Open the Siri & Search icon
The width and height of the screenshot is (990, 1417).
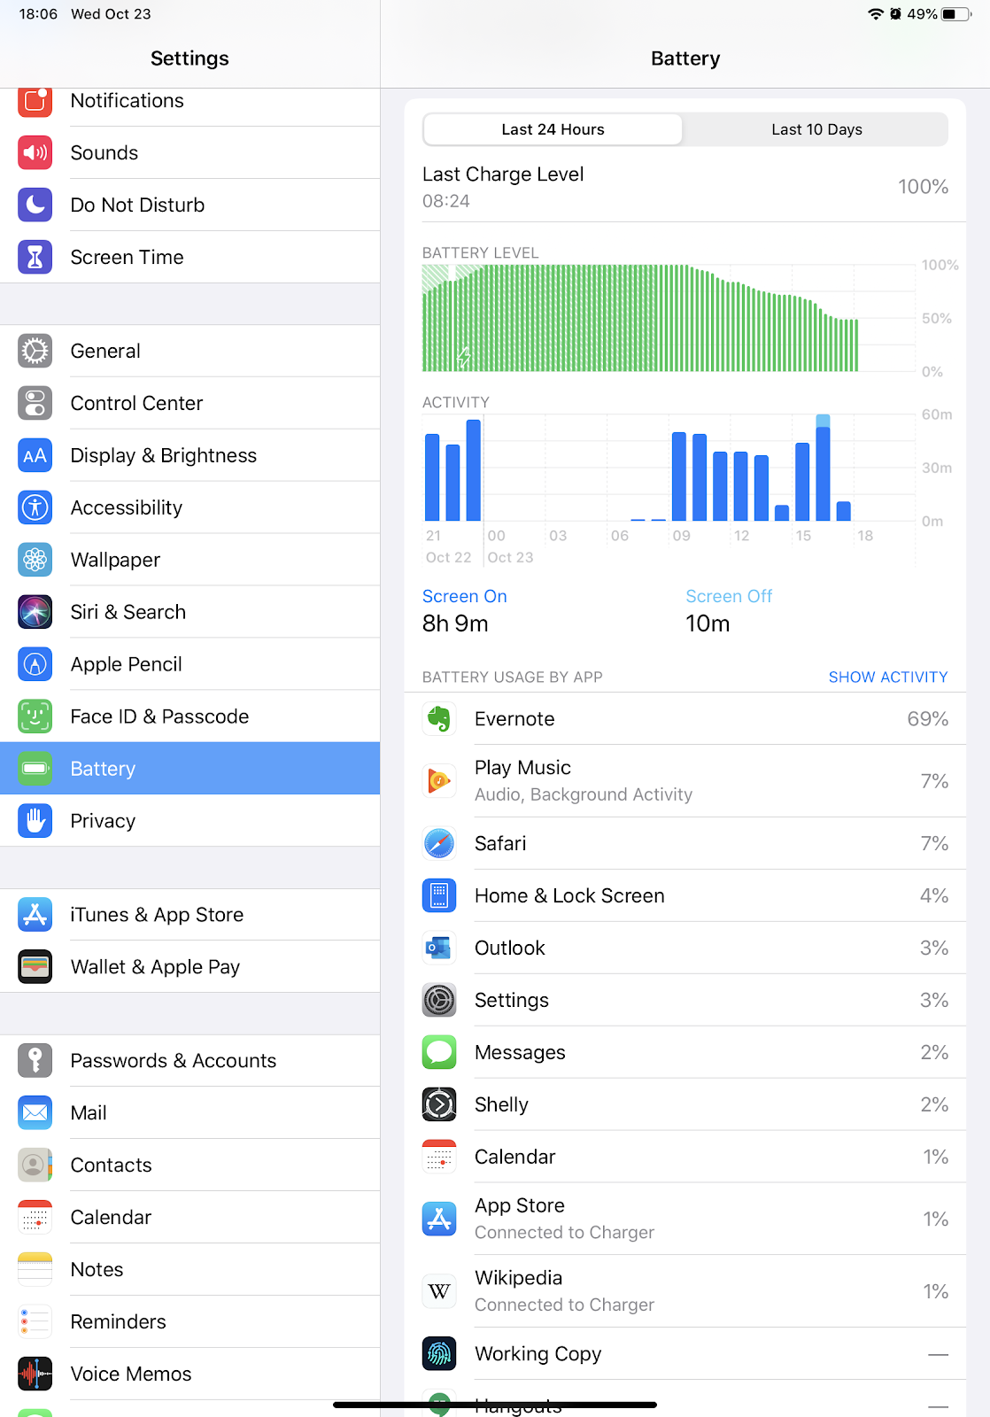[35, 612]
